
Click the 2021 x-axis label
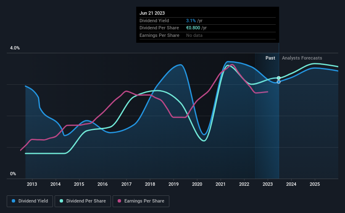point(221,184)
